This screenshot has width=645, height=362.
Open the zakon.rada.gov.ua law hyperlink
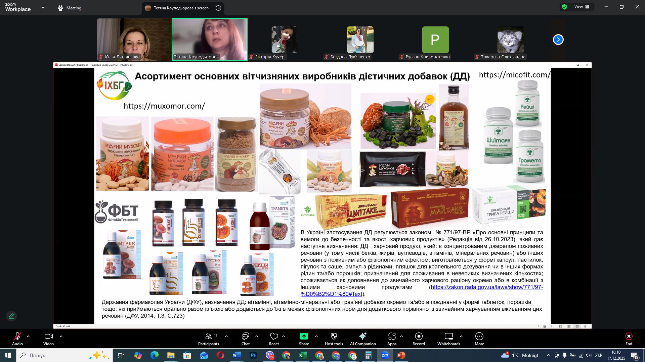[x=486, y=287]
